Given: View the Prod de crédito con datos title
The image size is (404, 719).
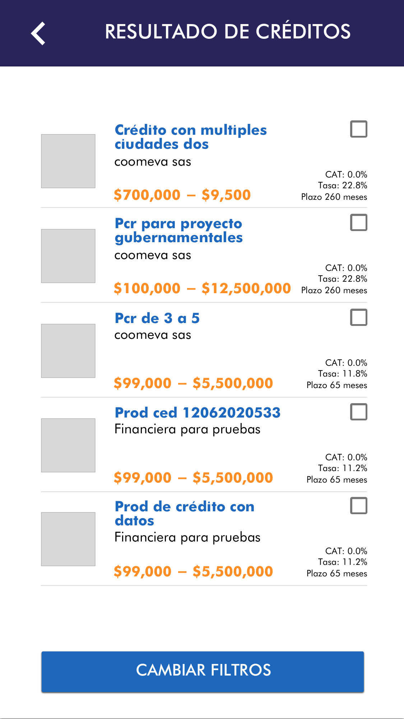Looking at the screenshot, I should point(184,513).
